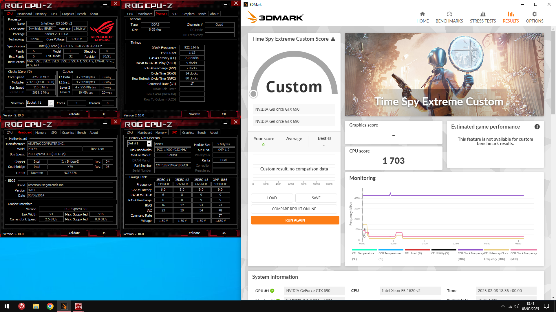Switch to Bench tab in top-left CPU-Z
556x312 pixels.
81,14
